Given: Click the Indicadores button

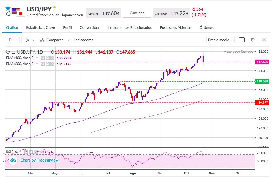Looking at the screenshot, I should [81, 40].
